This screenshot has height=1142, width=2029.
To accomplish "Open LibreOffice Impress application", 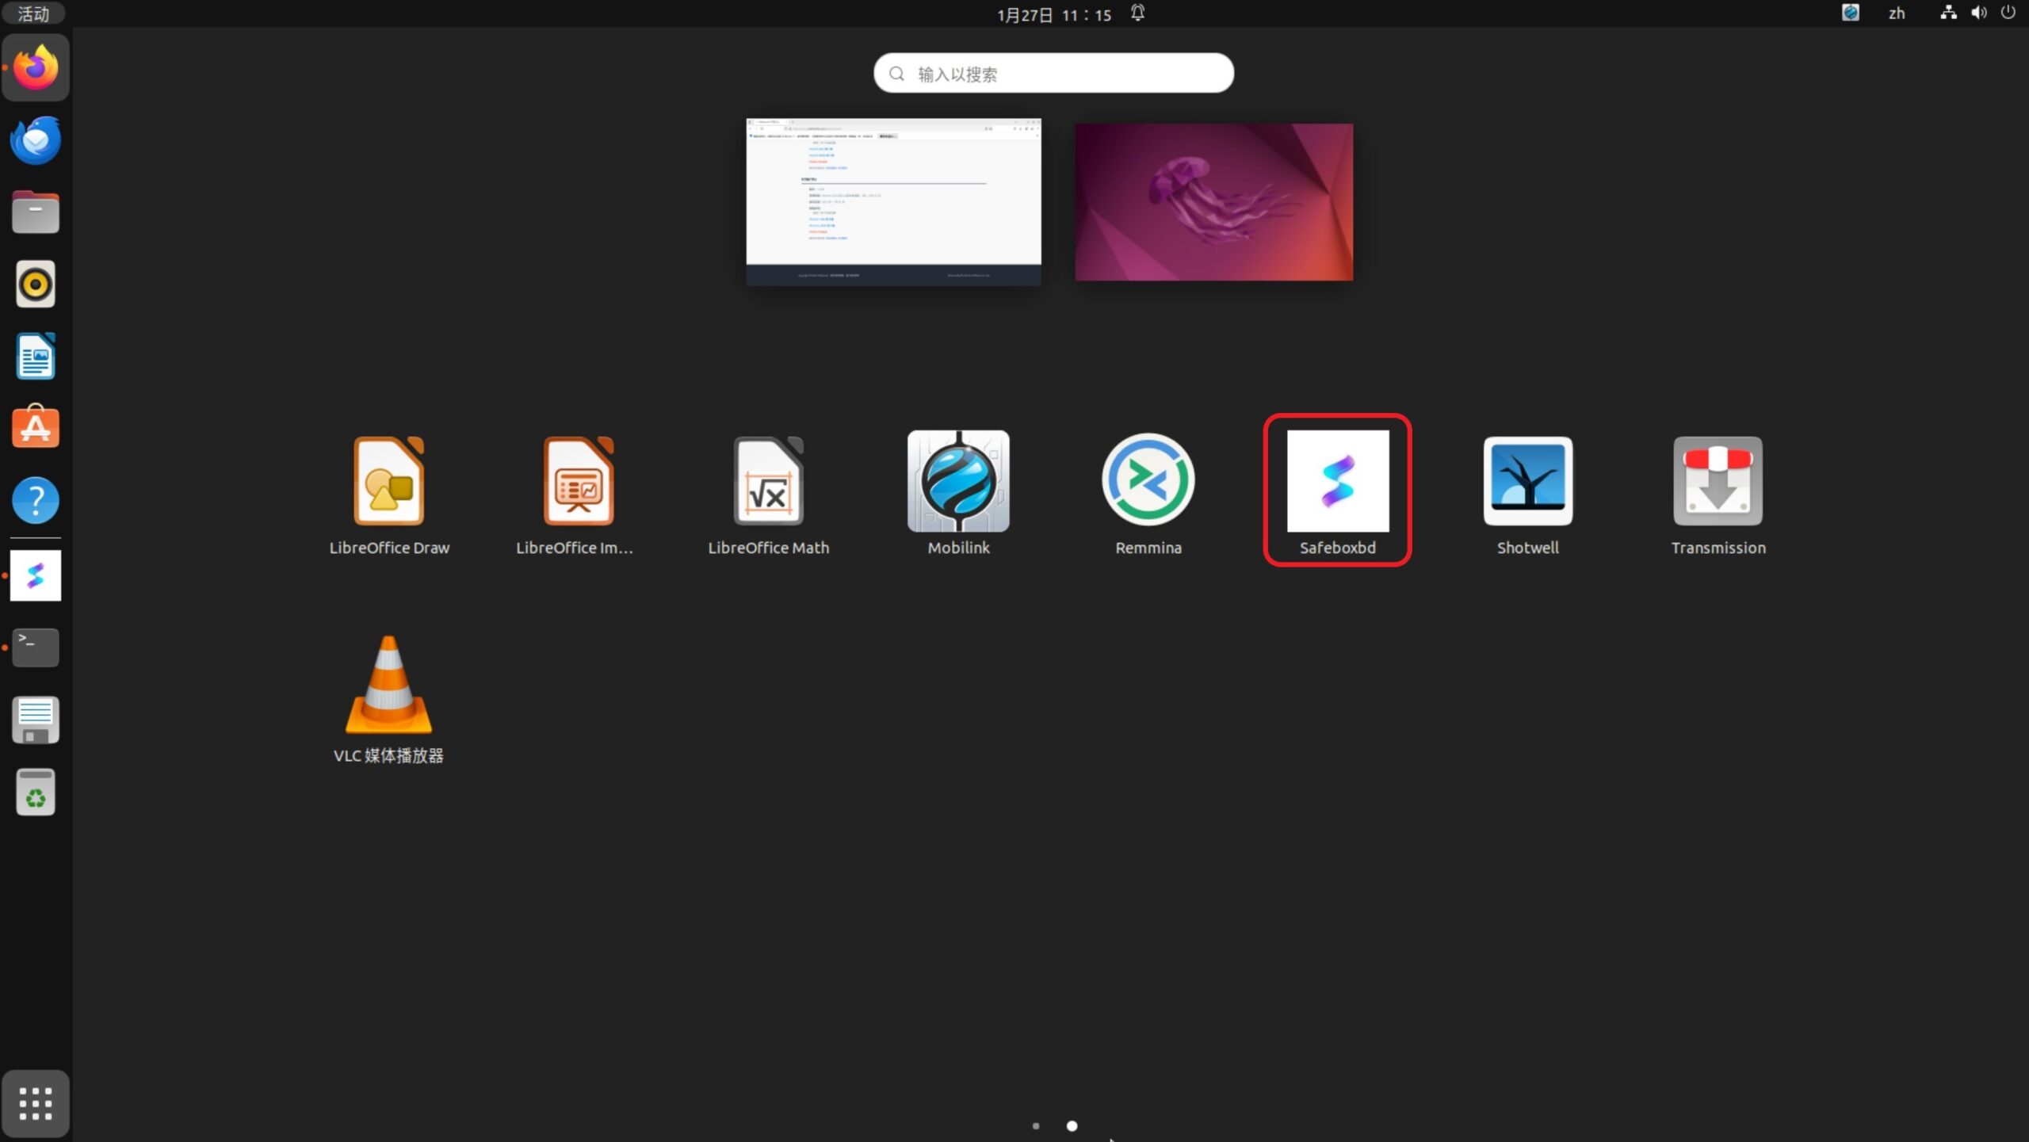I will click(x=578, y=494).
